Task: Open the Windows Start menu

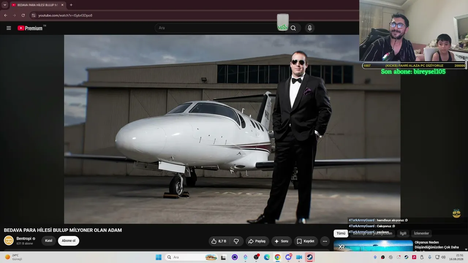Action: tap(158, 257)
